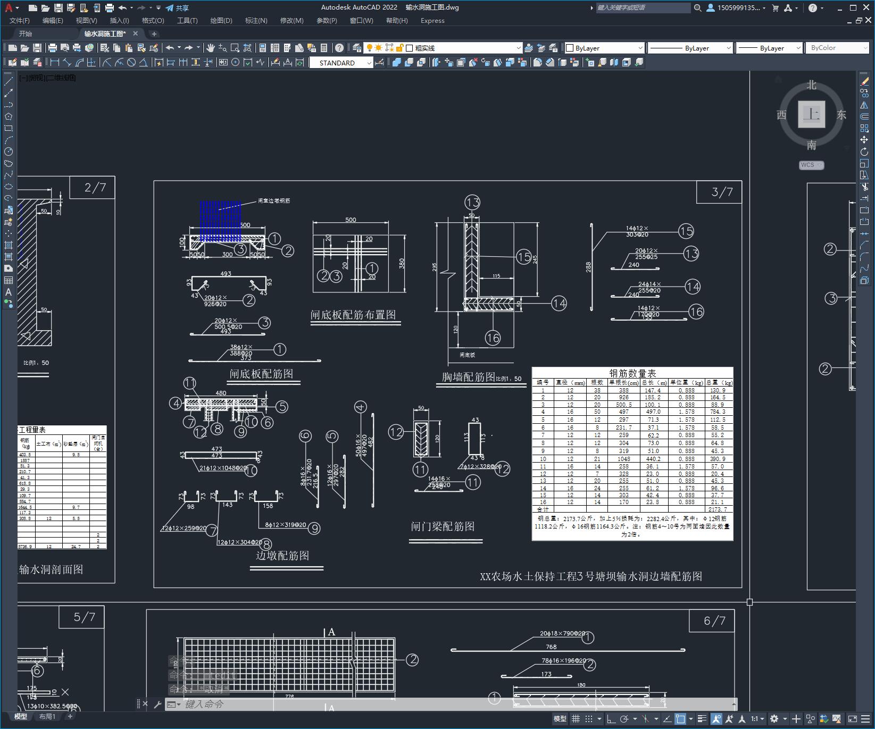
Task: Select the Pan hand tool
Action: tap(211, 48)
